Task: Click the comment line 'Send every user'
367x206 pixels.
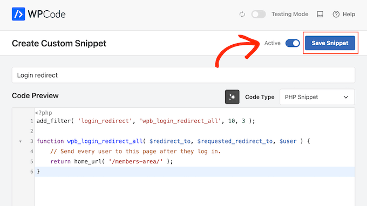Action: pyautogui.click(x=135, y=152)
